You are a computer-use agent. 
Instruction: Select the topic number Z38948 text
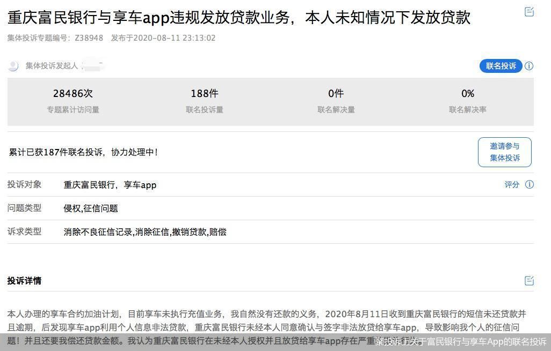click(89, 38)
